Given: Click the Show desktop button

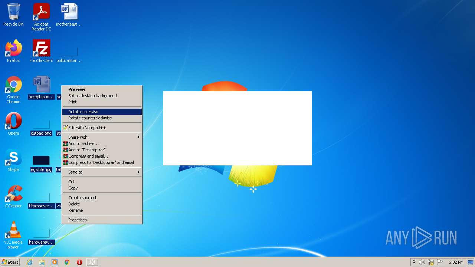Looking at the screenshot, I should [x=471, y=262].
